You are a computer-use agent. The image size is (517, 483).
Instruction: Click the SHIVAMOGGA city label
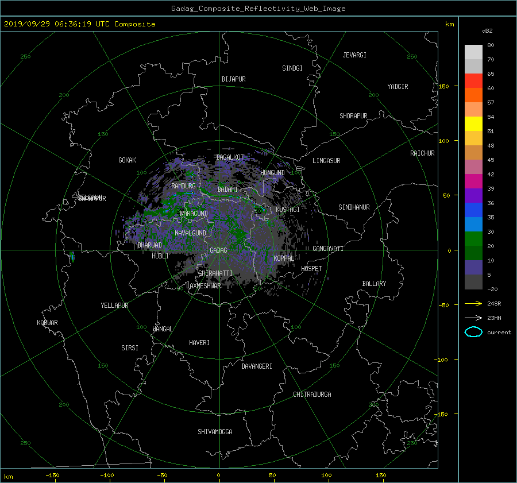point(215,431)
